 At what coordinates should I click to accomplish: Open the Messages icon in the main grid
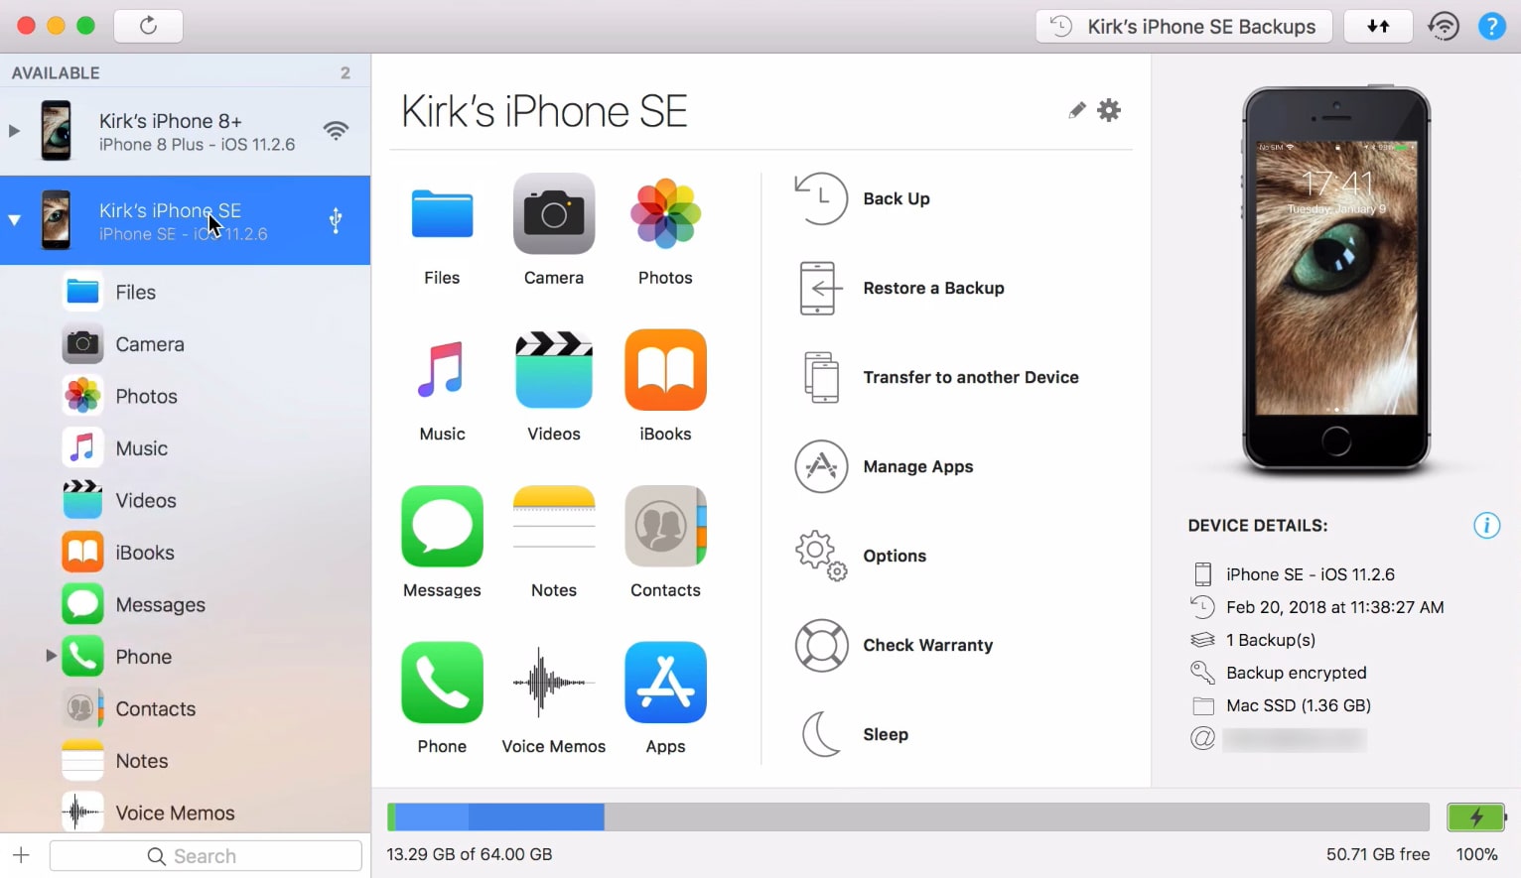[442, 526]
